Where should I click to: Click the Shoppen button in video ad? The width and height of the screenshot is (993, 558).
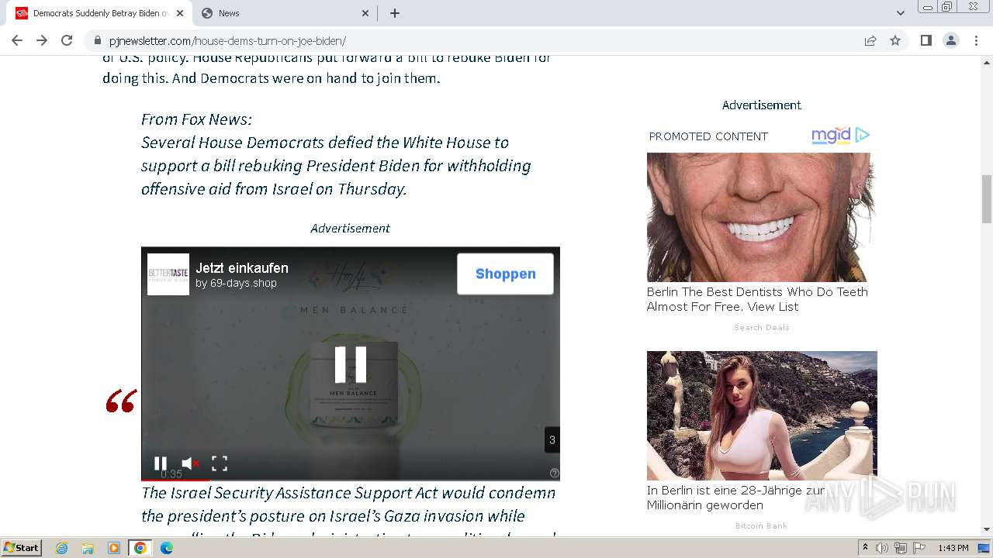pyautogui.click(x=505, y=274)
